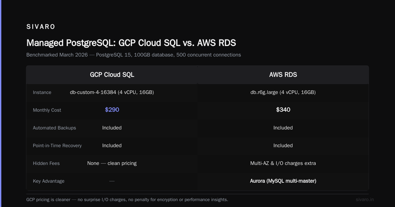Open the sivaro.in link
This screenshot has width=395, height=207.
(365, 199)
